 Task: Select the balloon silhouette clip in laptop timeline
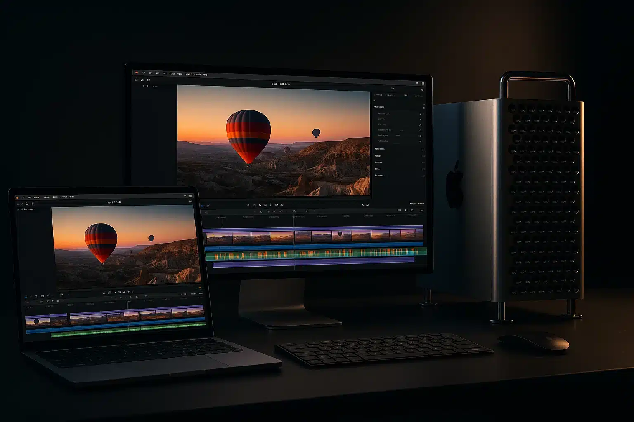(x=38, y=321)
